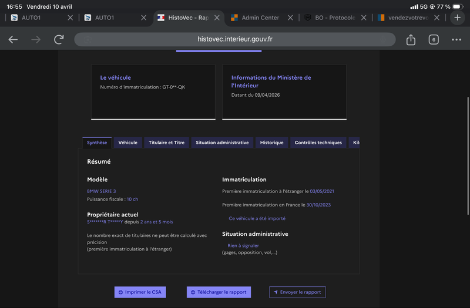Select the Titulaire et Titre tab
This screenshot has height=308, width=470.
[167, 143]
